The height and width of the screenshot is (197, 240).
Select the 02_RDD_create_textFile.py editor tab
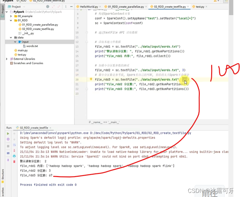(170, 7)
